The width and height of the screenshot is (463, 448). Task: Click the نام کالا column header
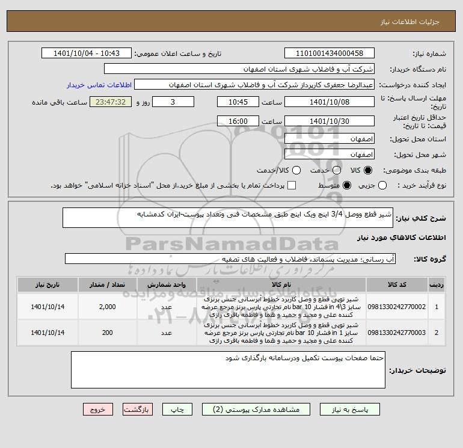click(281, 284)
